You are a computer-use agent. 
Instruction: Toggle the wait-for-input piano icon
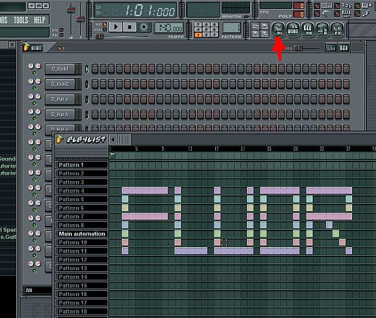(346, 13)
